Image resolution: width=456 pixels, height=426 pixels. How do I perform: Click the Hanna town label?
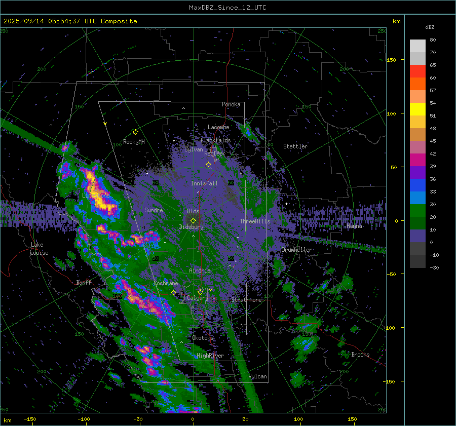[354, 226]
